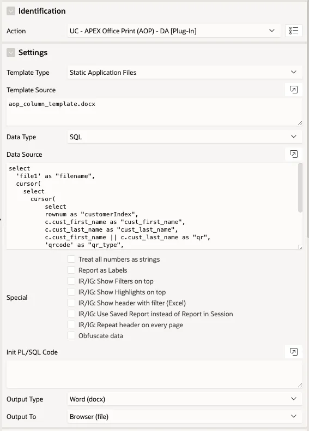Open the Output To dropdown
The image size is (309, 431).
185,416
